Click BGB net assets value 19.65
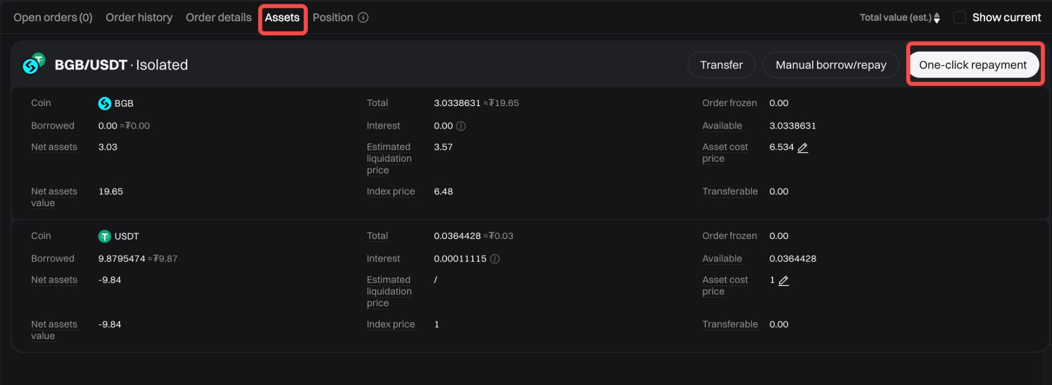The width and height of the screenshot is (1052, 385). [x=111, y=191]
